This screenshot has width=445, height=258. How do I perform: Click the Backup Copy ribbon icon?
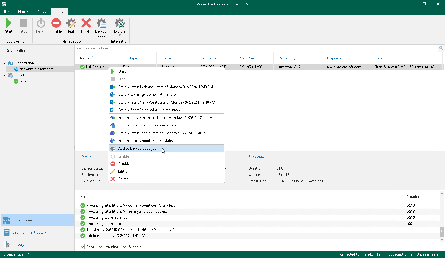pyautogui.click(x=101, y=23)
